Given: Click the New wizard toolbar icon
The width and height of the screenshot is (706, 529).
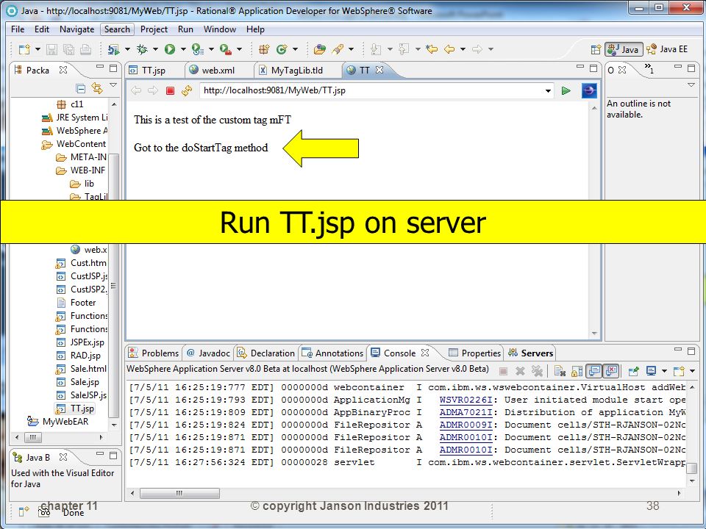Looking at the screenshot, I should tap(24, 49).
